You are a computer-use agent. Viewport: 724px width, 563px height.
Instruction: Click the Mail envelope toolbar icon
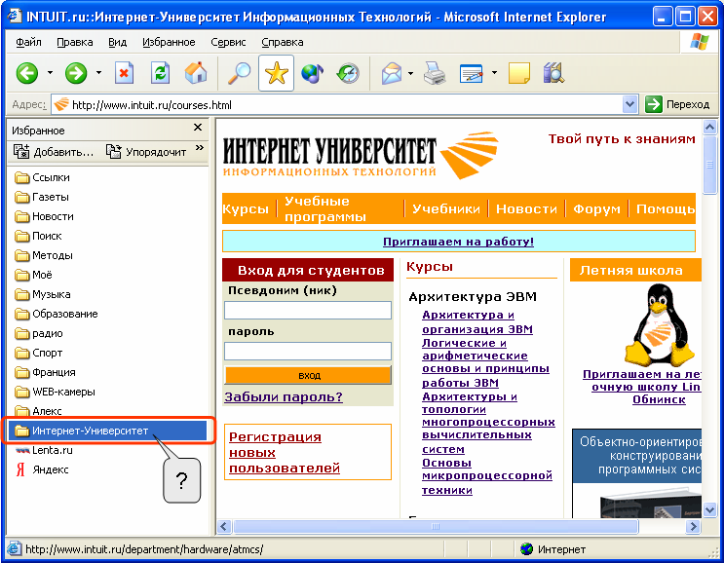click(391, 73)
